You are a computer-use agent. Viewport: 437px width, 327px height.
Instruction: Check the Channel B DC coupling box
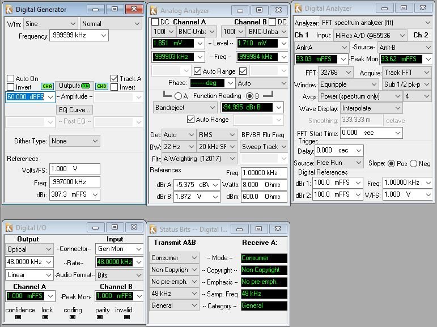[272, 22]
